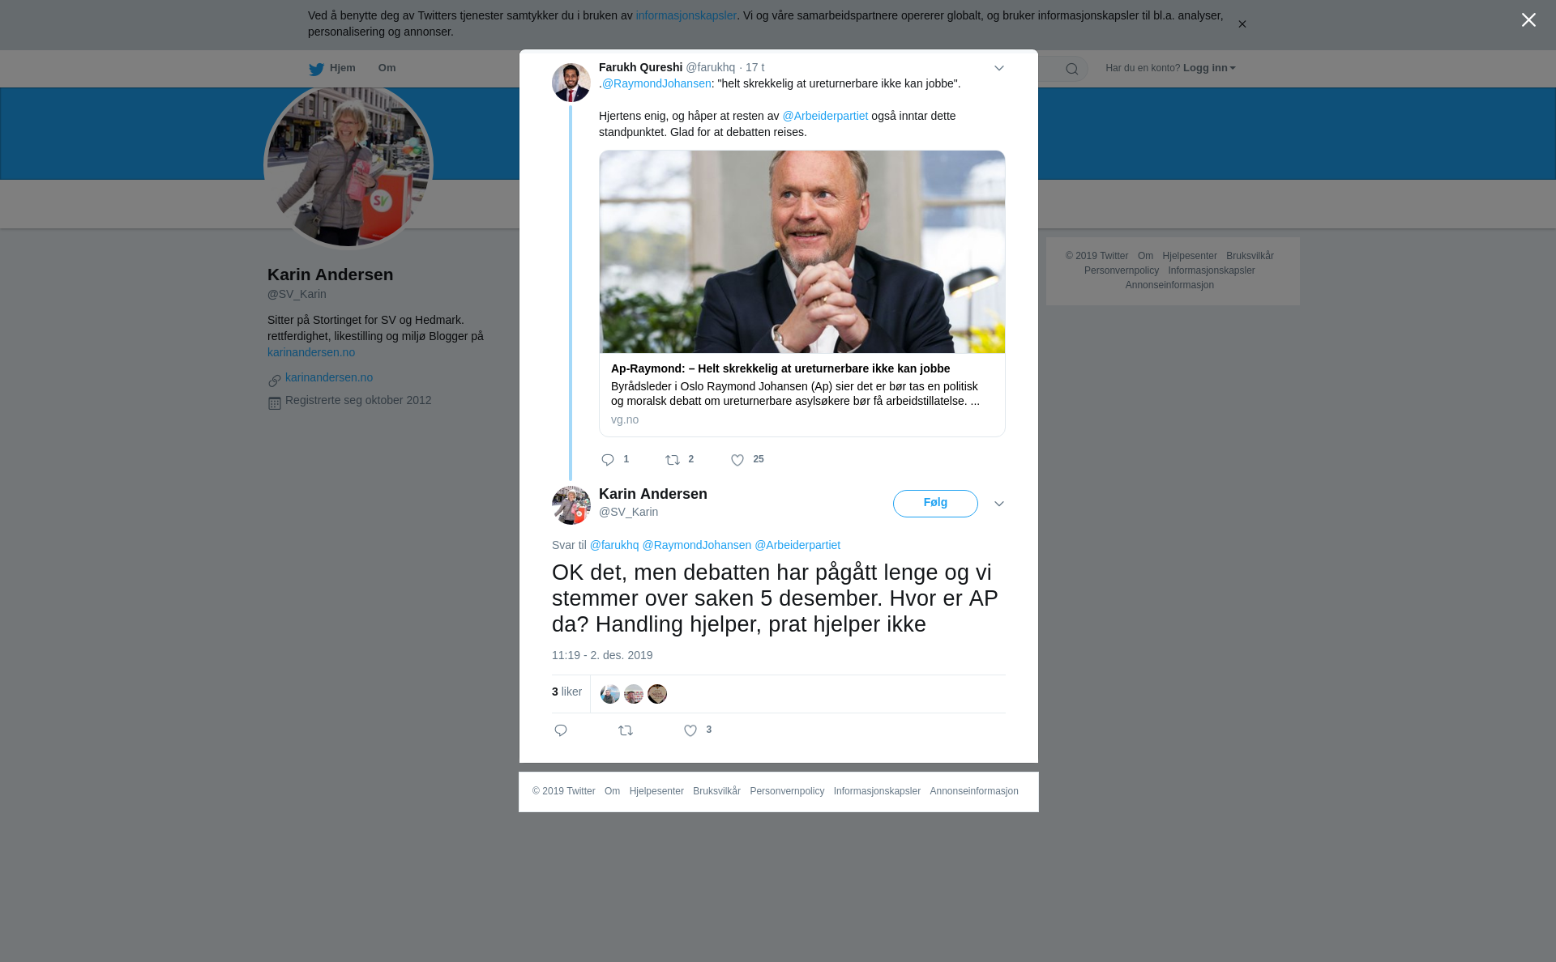Reply to Farukh Qureshi's tweet
This screenshot has height=962, width=1556.
click(x=608, y=460)
